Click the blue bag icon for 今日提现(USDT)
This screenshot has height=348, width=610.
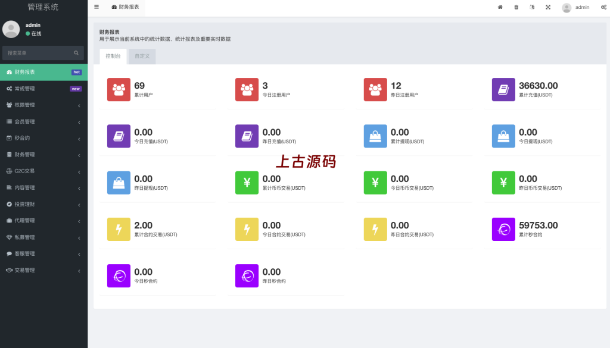[x=503, y=136]
